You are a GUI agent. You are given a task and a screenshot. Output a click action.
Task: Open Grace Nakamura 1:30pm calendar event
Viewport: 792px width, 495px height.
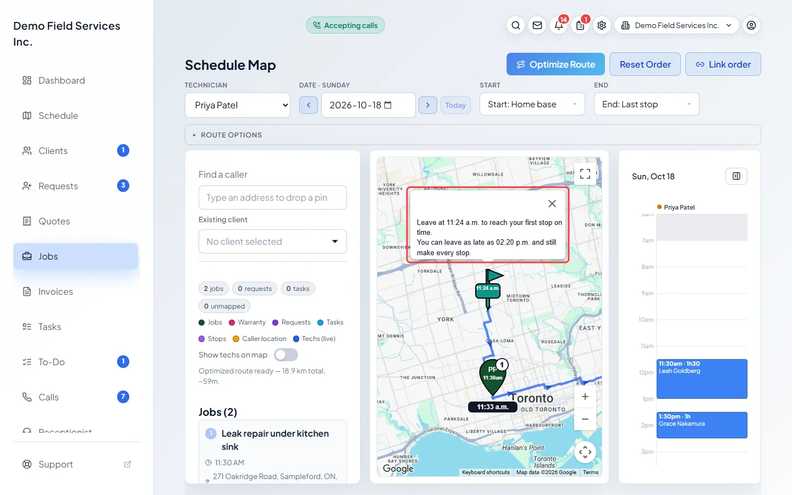coord(702,425)
